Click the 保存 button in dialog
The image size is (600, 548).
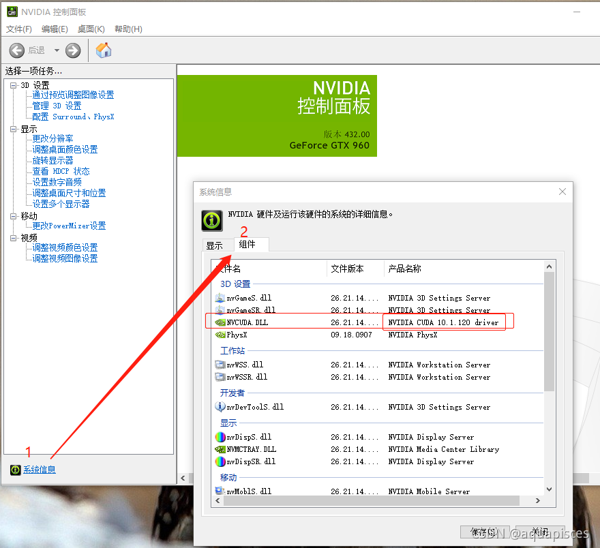(x=485, y=532)
